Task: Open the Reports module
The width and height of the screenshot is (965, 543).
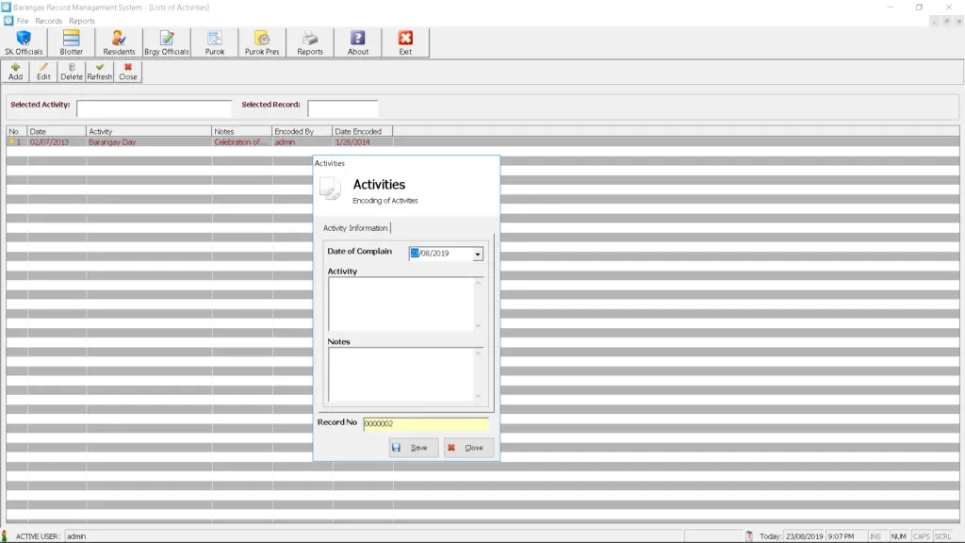Action: (x=310, y=41)
